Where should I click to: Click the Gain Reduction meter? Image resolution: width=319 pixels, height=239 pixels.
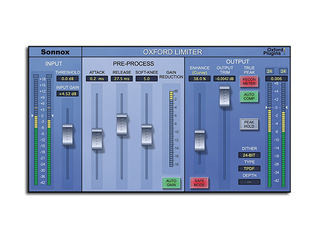click(171, 129)
